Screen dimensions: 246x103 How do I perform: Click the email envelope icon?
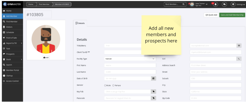point(239,46)
